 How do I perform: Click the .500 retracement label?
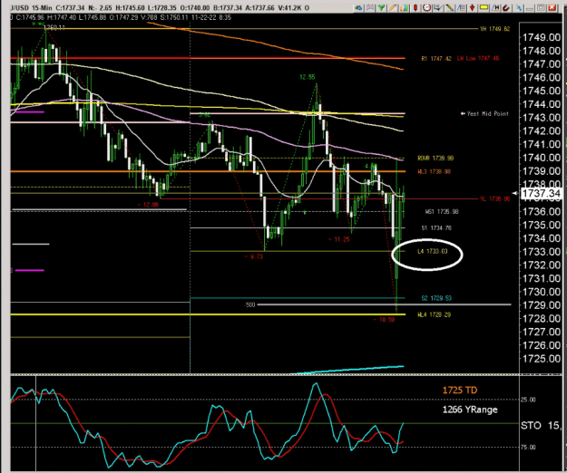(x=249, y=305)
